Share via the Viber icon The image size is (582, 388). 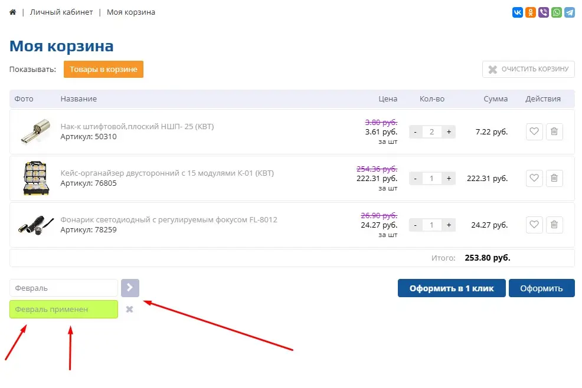(544, 12)
